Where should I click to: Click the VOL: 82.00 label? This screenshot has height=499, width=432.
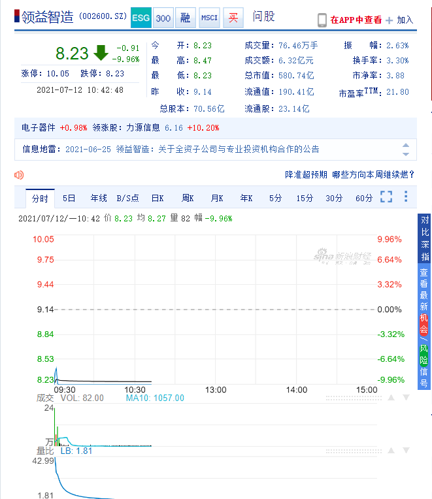pyautogui.click(x=82, y=398)
